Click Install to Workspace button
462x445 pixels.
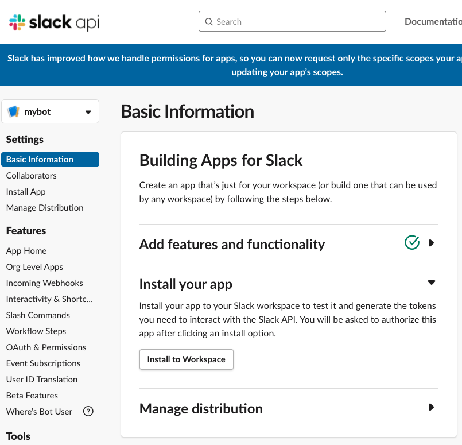click(186, 359)
